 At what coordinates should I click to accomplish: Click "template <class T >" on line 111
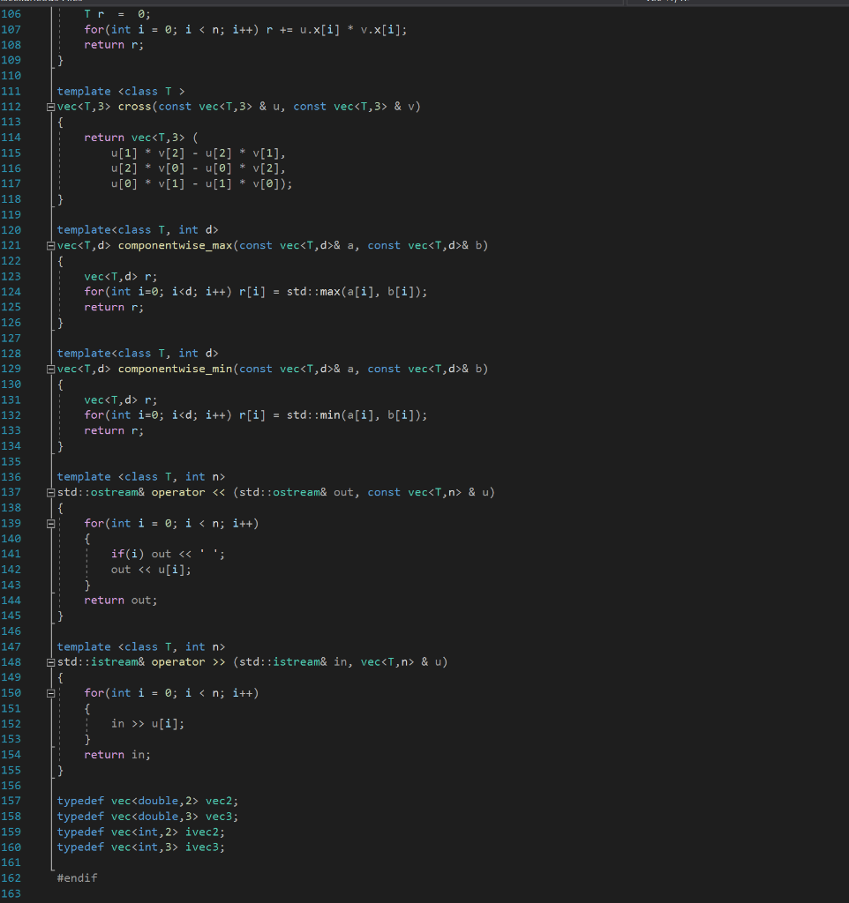point(121,92)
